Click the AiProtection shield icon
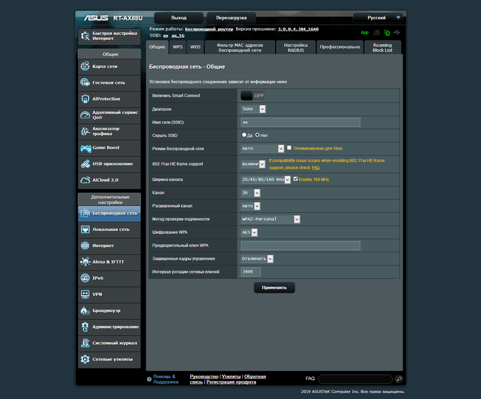The height and width of the screenshot is (399, 481). pyautogui.click(x=85, y=99)
